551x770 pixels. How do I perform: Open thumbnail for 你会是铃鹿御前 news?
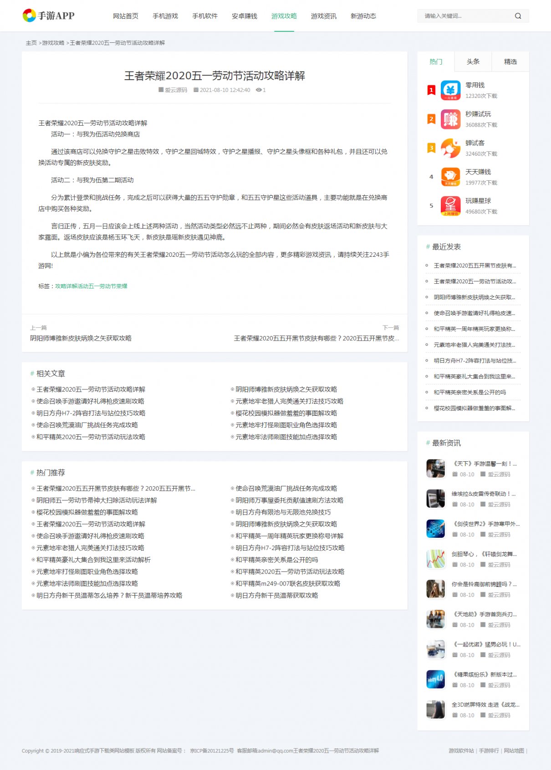435,589
